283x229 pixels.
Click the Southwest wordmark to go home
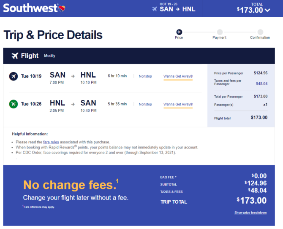[x=30, y=8]
